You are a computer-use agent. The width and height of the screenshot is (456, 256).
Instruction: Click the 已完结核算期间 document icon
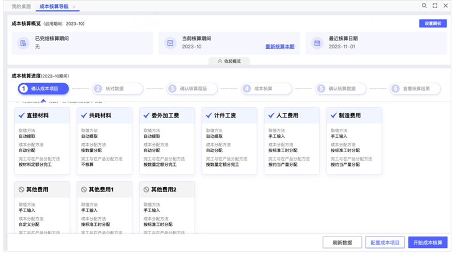[x=23, y=43]
